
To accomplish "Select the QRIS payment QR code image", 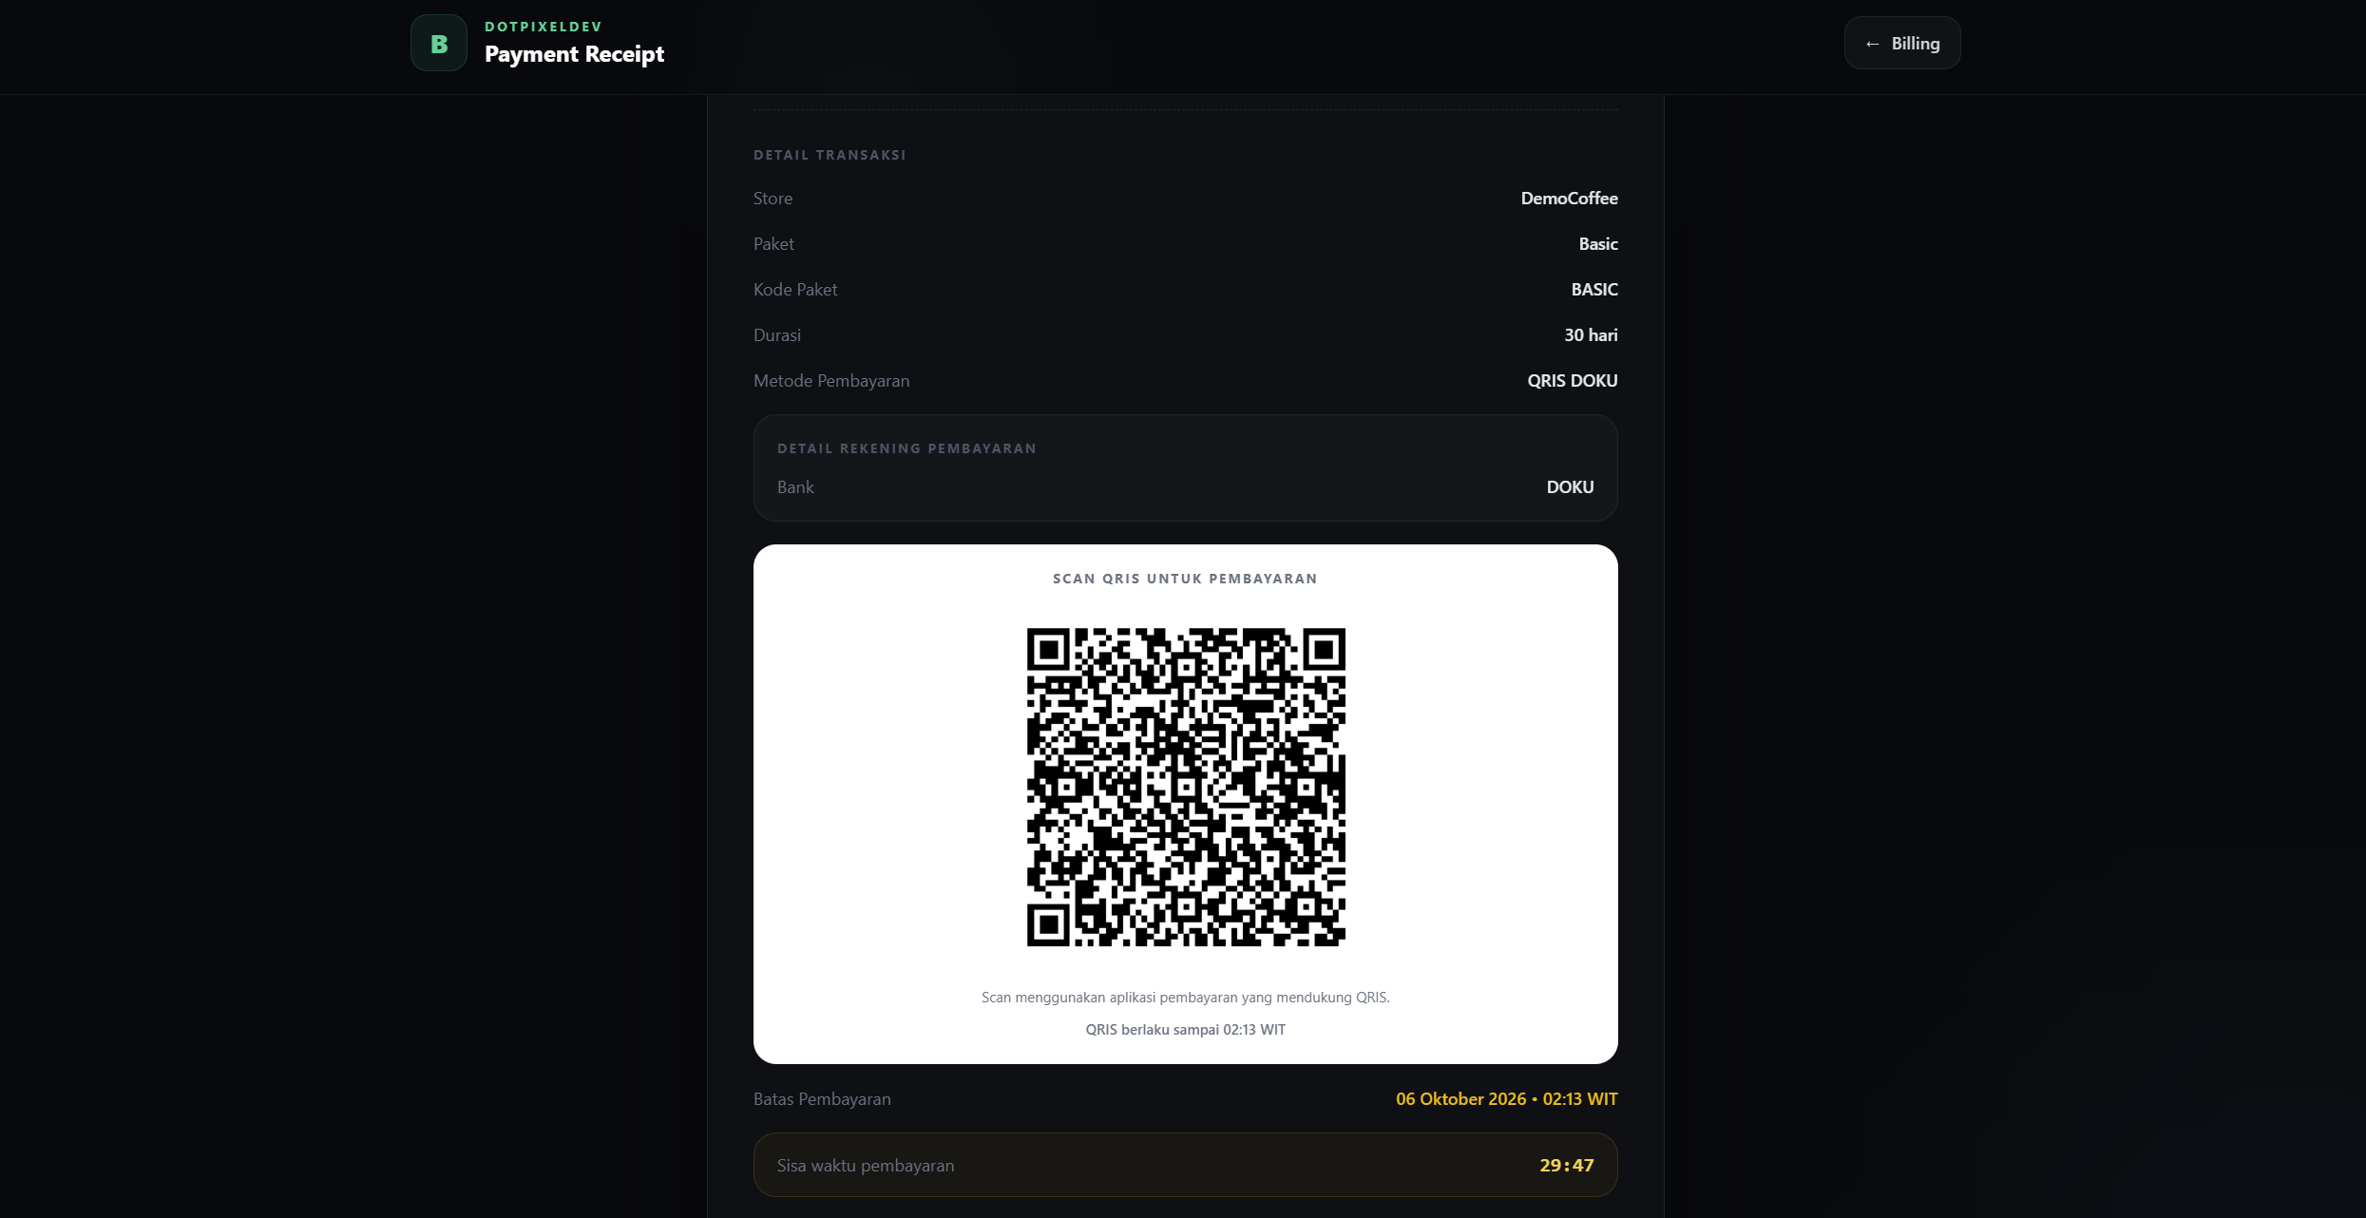I will pos(1186,787).
